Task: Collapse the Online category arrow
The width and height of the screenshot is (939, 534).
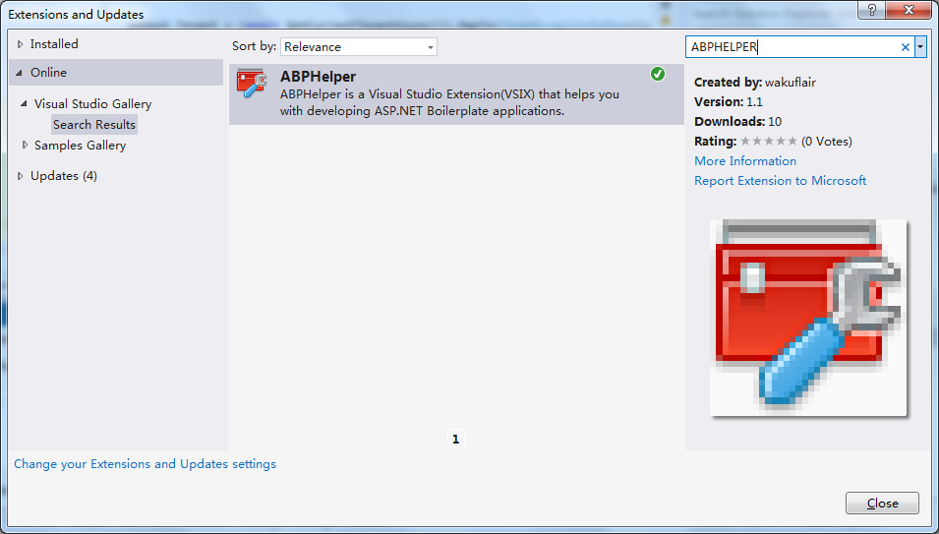Action: [x=19, y=73]
